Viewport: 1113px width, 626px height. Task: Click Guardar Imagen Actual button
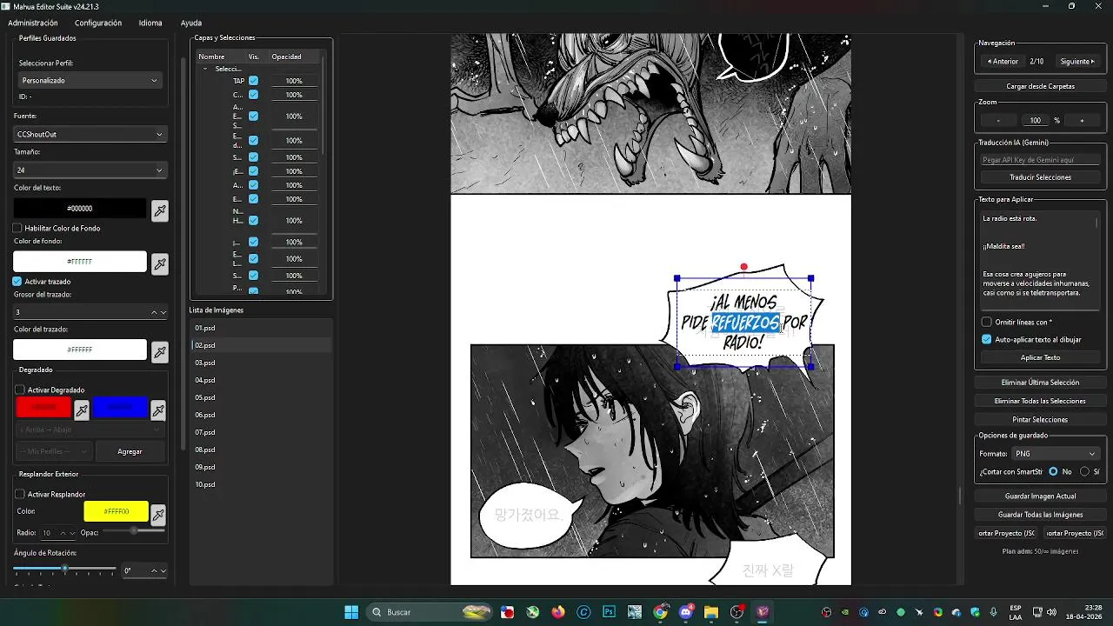tap(1040, 496)
